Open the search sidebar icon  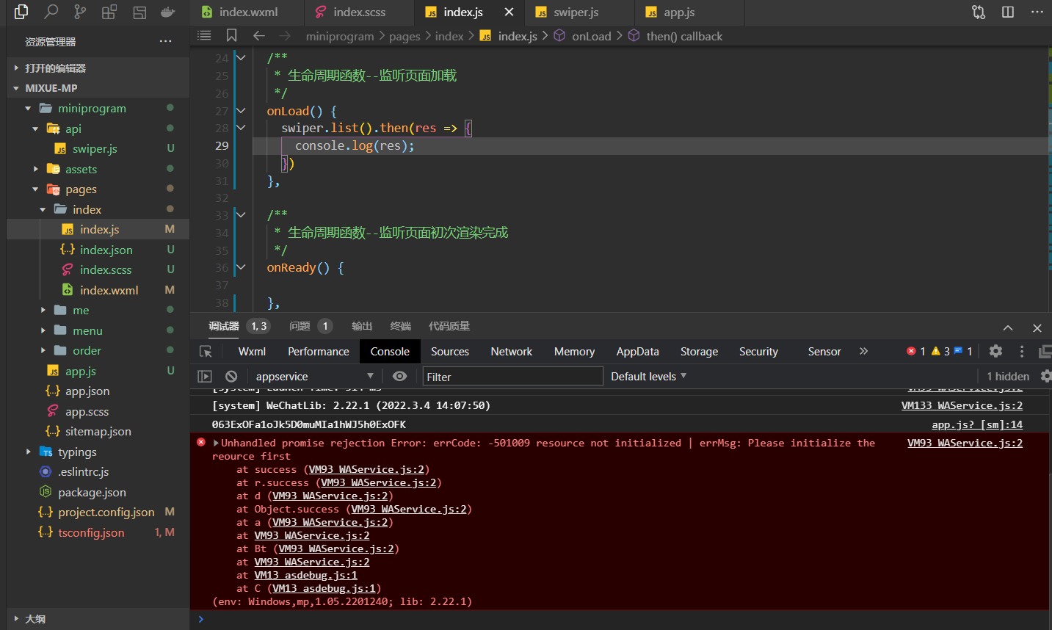click(x=51, y=12)
